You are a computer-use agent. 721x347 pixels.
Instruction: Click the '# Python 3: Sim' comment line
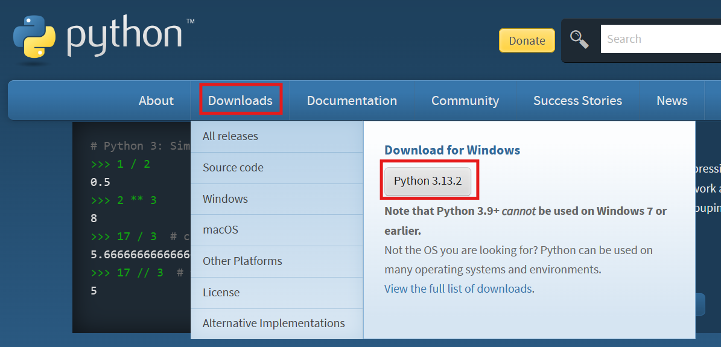[x=140, y=147]
